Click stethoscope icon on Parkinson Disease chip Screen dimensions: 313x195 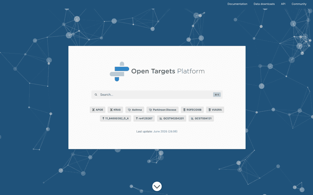[x=150, y=110]
